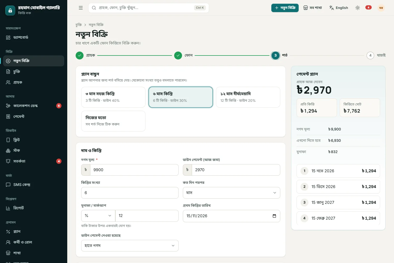Click the lock logo of রহমান মোবাইল গ্যালারি

coord(10,11)
